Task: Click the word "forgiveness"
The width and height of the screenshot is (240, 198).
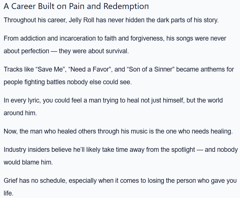Action: click(x=147, y=38)
